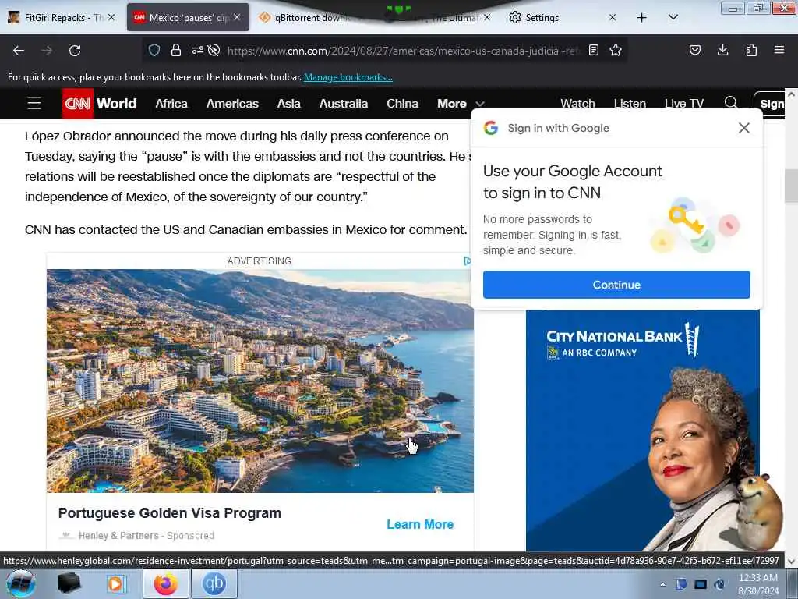Click Continue in the Google sign-in popup
Screen dimensions: 798x599
coord(616,285)
